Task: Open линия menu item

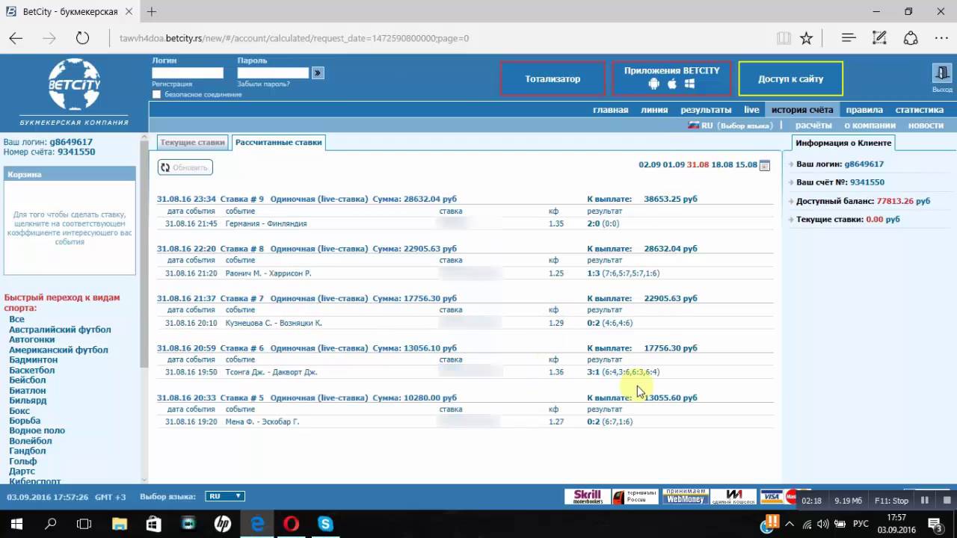Action: (x=654, y=110)
